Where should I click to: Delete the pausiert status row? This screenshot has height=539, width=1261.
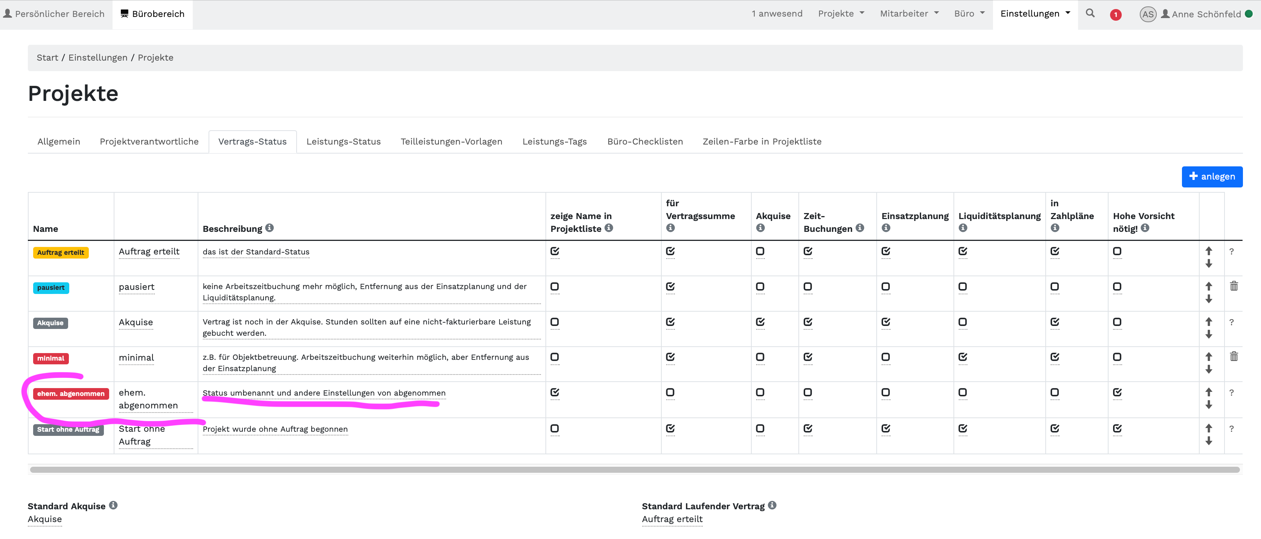click(x=1234, y=286)
